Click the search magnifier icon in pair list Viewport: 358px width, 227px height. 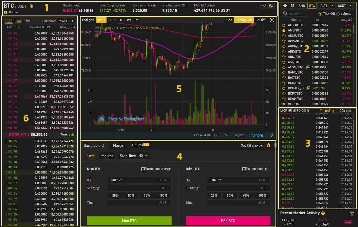285,14
